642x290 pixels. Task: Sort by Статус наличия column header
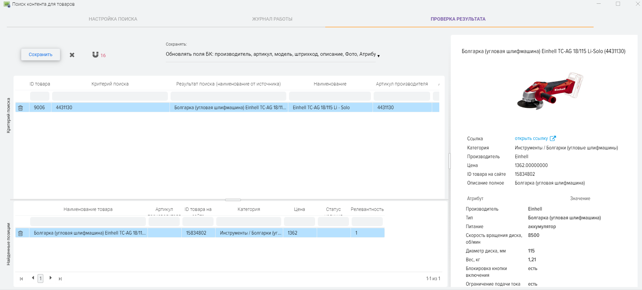[333, 211]
